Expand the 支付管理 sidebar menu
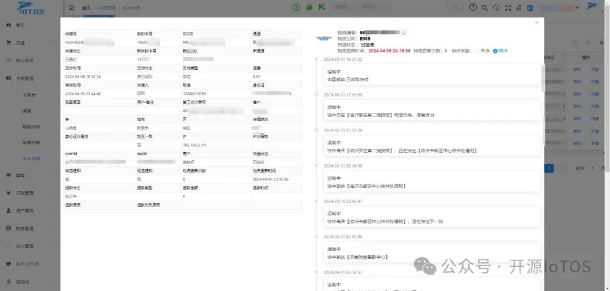Screen dimensions: 610x291 [31, 246]
